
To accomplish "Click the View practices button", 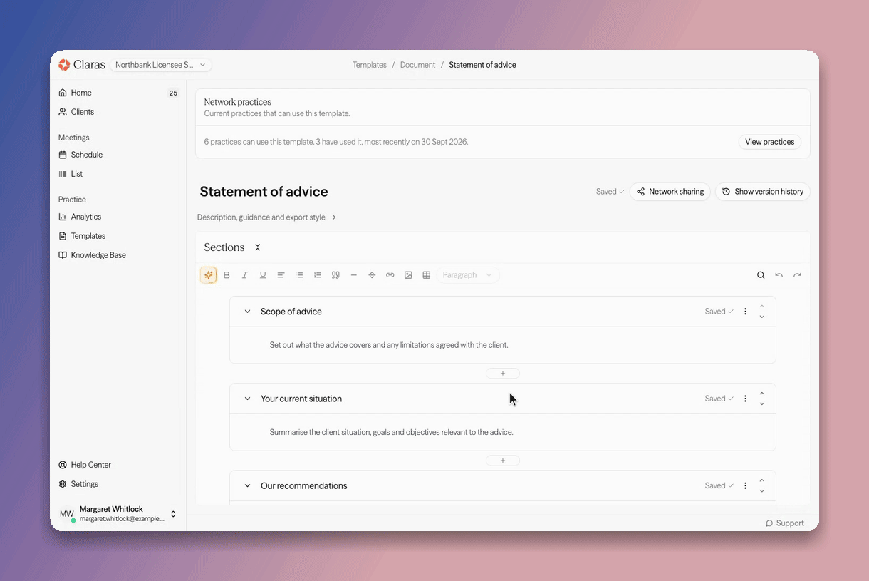I will click(x=770, y=142).
